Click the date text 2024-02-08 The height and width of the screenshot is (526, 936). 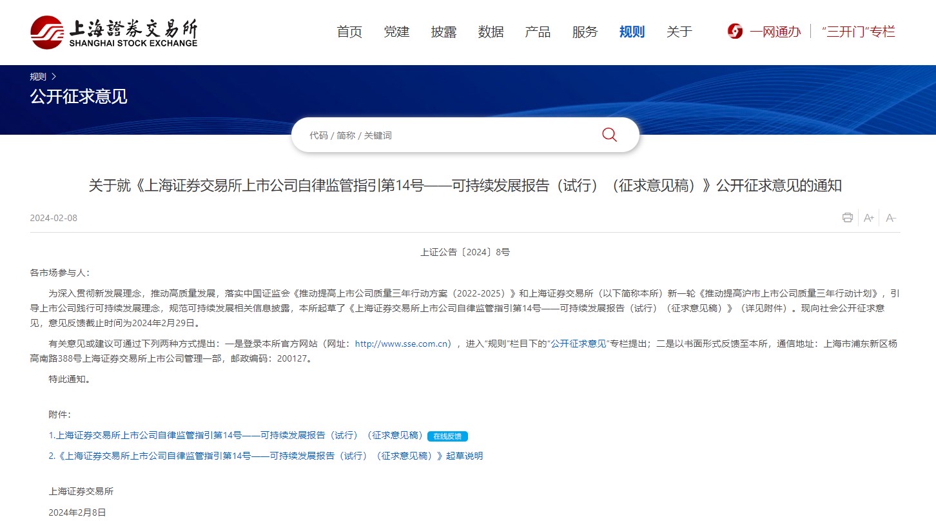[x=54, y=218]
